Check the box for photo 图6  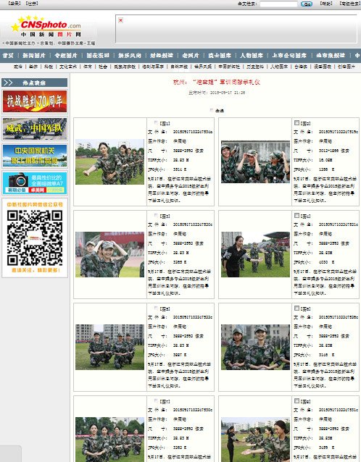click(x=296, y=308)
